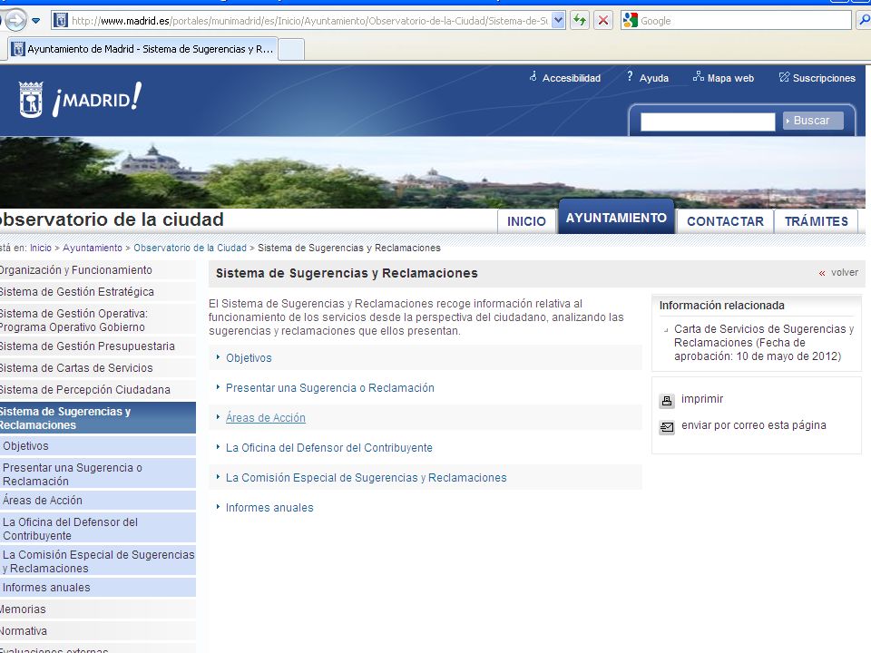This screenshot has height=653, width=871.
Task: Open sidebar La Oficina del Defensor del Contribuyente
Action: (97, 528)
